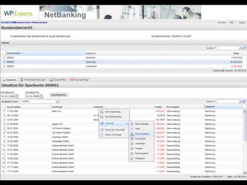This screenshot has width=247, height=185.
Task: Switch to the Umsätze tab
Action: pyautogui.click(x=10, y=80)
